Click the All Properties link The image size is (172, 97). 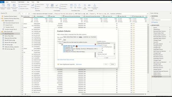pos(155,22)
